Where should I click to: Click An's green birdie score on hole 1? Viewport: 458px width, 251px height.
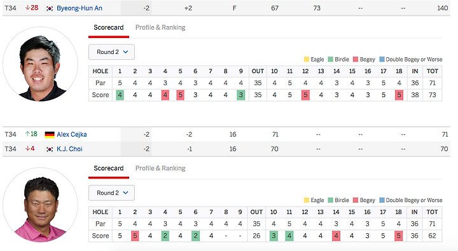coord(120,95)
